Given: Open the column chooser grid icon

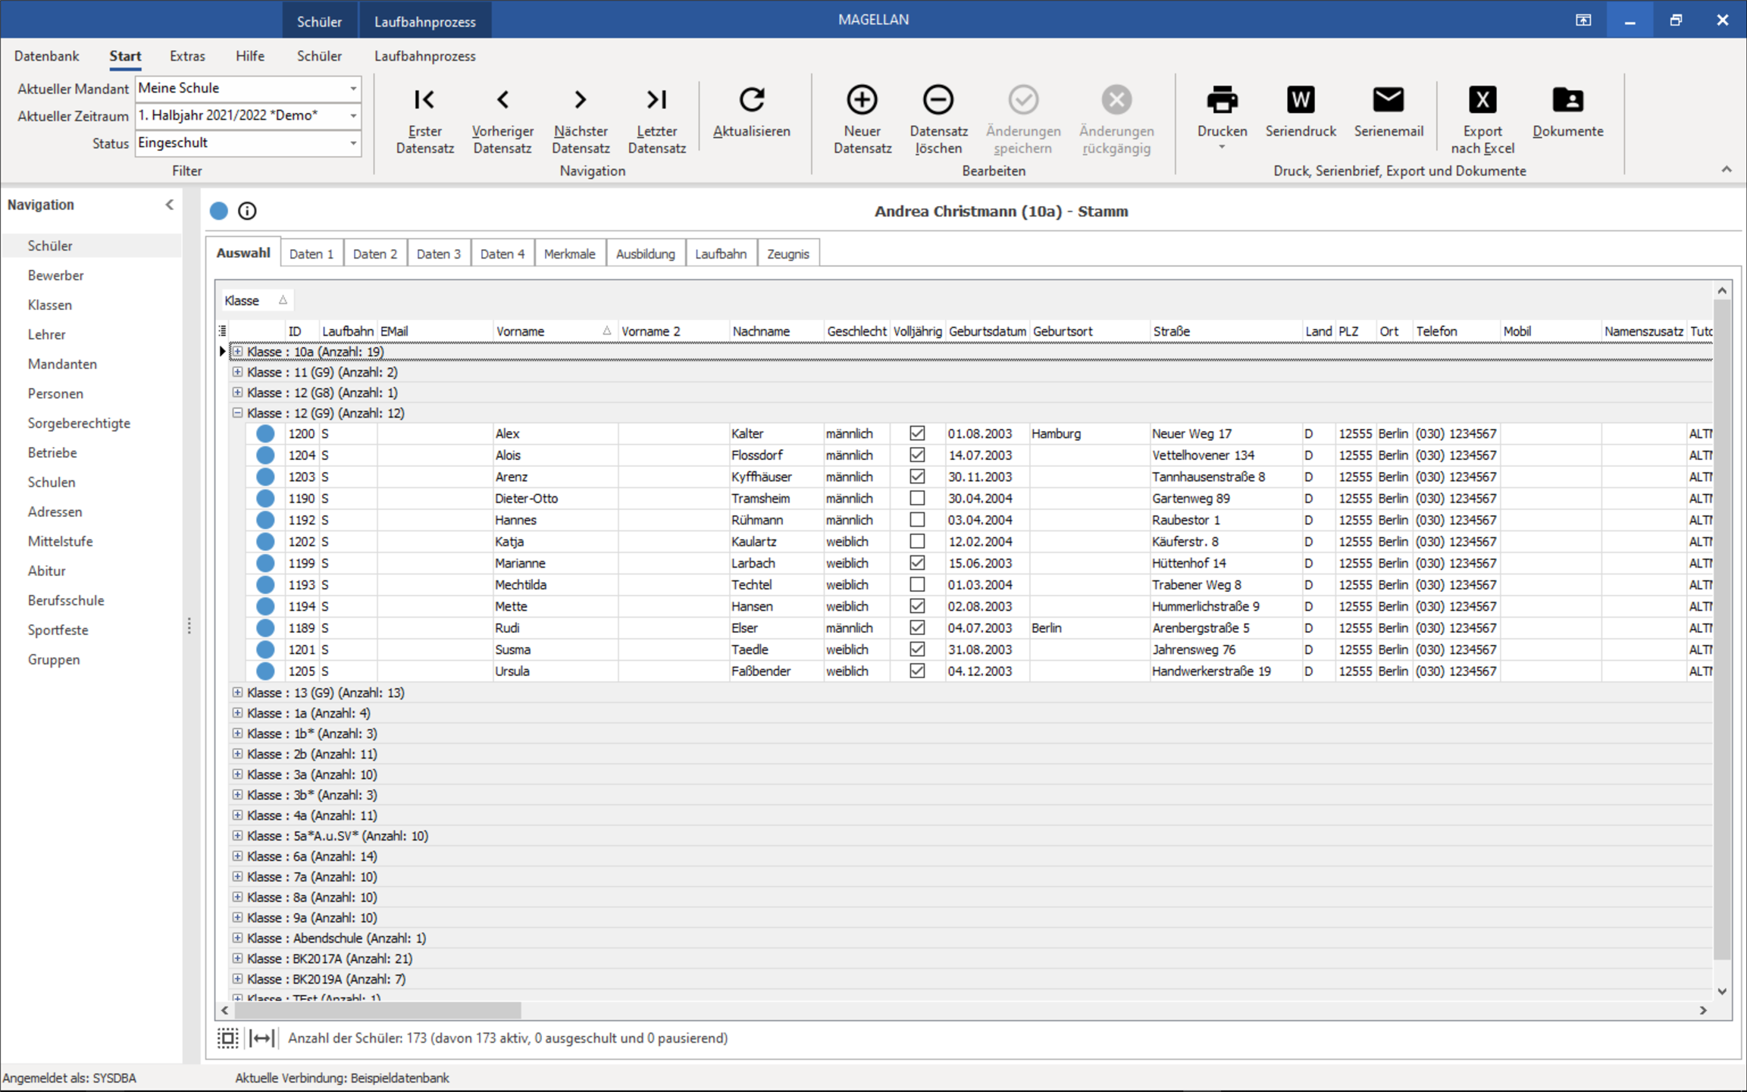Looking at the screenshot, I should pyautogui.click(x=222, y=330).
